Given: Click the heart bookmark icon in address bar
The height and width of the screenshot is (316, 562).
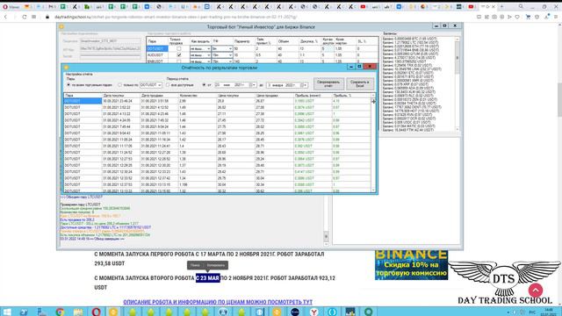Looking at the screenshot, I should pos(517,17).
